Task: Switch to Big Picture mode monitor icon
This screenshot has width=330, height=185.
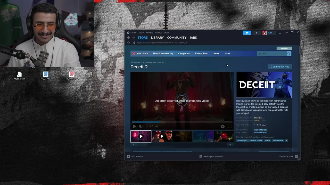Action: coord(280,33)
